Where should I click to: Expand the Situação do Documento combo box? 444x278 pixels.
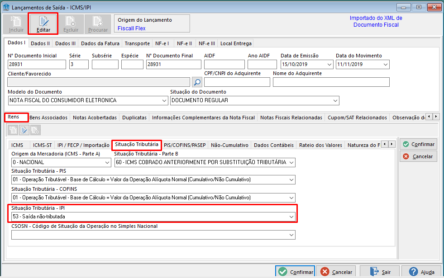pyautogui.click(x=335, y=101)
